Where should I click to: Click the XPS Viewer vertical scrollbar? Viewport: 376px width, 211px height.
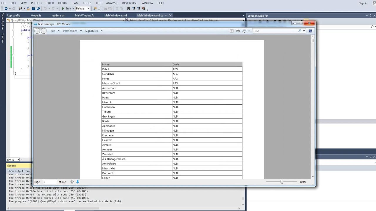[x=313, y=107]
